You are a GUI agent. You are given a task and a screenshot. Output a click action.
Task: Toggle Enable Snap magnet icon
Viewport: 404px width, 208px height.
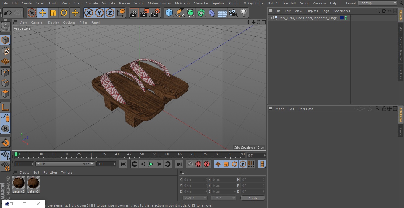click(x=5, y=143)
